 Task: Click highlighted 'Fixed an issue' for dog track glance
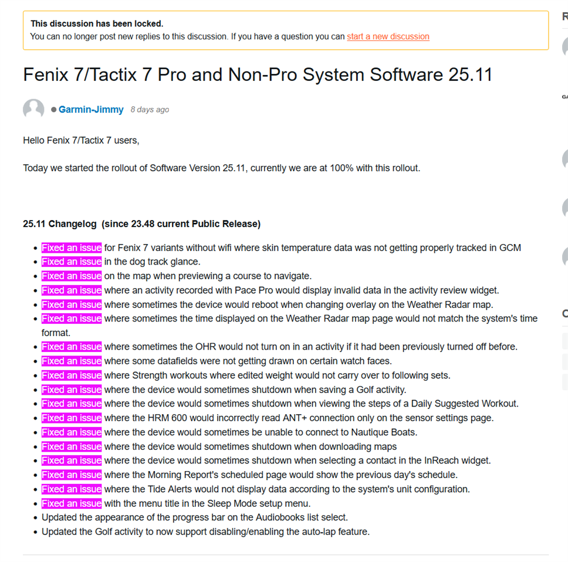click(x=72, y=262)
